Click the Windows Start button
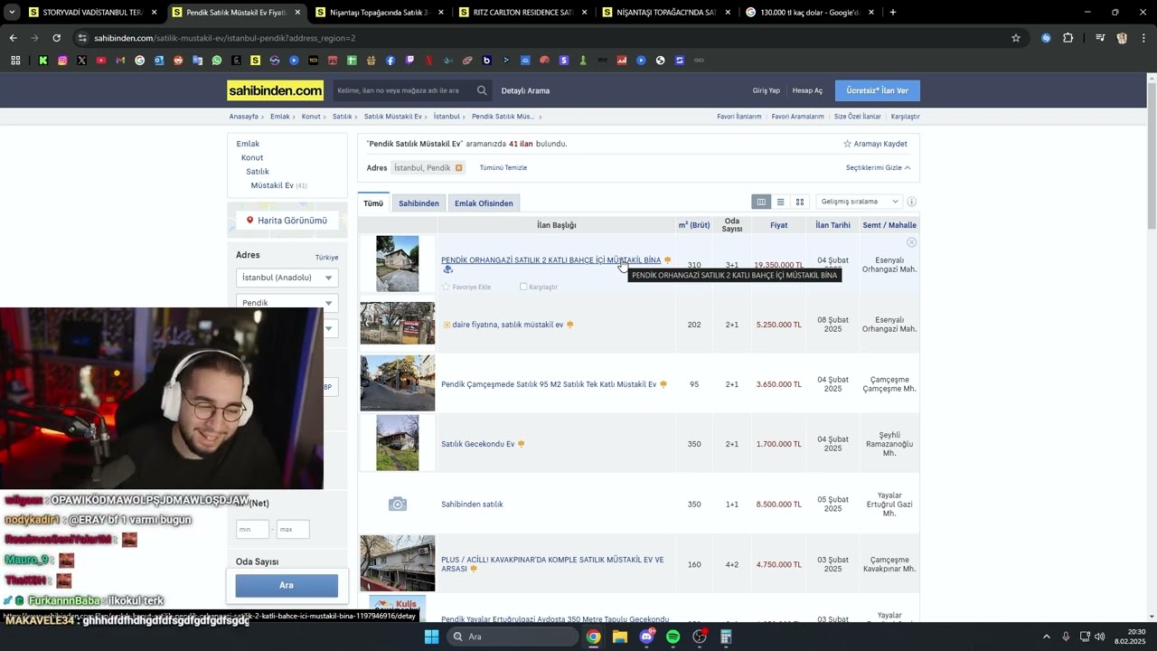This screenshot has height=651, width=1157. coord(431,637)
